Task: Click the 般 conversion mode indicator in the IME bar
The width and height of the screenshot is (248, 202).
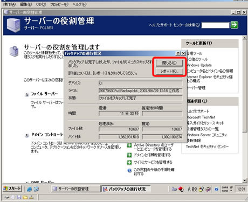Action: tap(195, 189)
